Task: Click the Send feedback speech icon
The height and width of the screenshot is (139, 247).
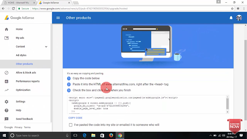Action: [7, 119]
